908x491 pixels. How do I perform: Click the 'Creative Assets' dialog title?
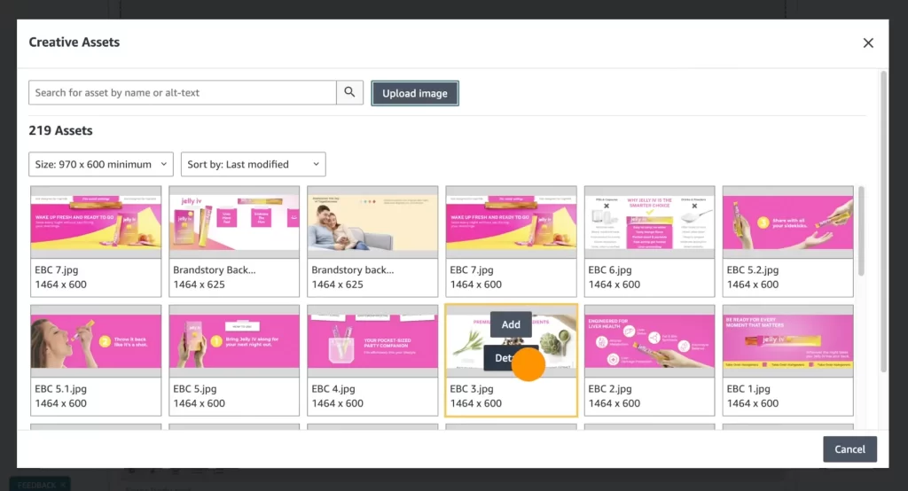(74, 43)
